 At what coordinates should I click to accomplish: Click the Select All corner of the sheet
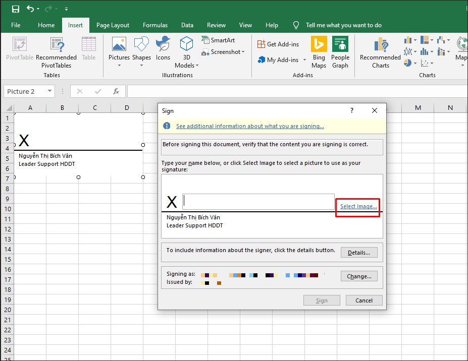pyautogui.click(x=8, y=107)
